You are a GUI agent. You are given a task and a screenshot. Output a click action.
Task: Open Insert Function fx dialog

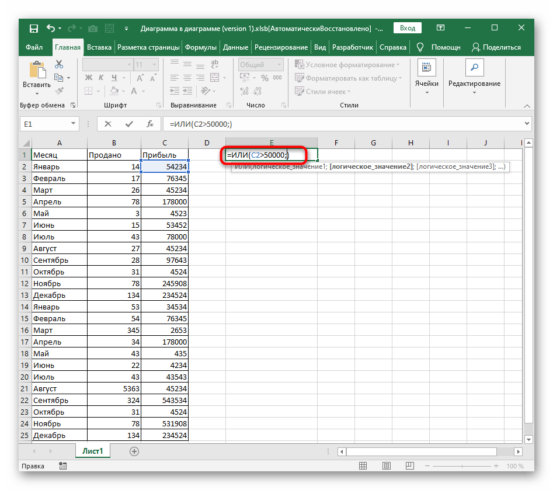[150, 124]
